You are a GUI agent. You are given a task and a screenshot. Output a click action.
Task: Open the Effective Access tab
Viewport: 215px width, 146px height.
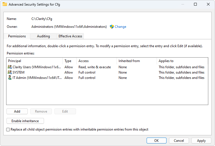(x=70, y=36)
